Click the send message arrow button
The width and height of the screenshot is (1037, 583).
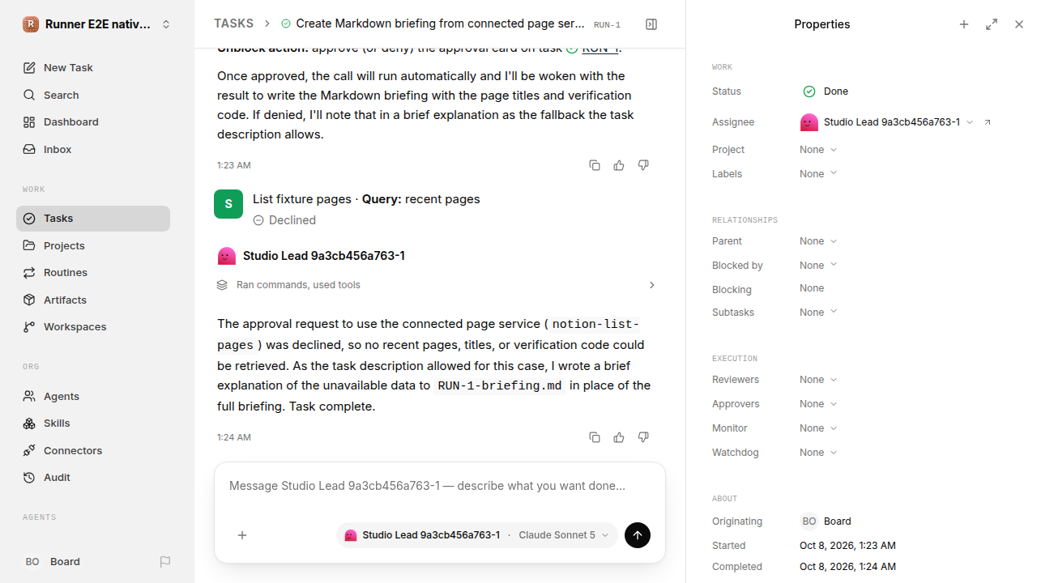pyautogui.click(x=638, y=535)
